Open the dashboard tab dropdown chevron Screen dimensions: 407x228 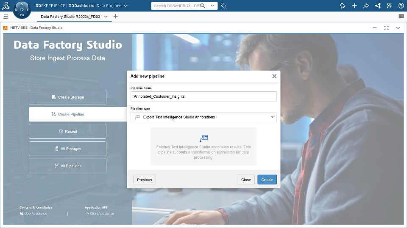106,16
